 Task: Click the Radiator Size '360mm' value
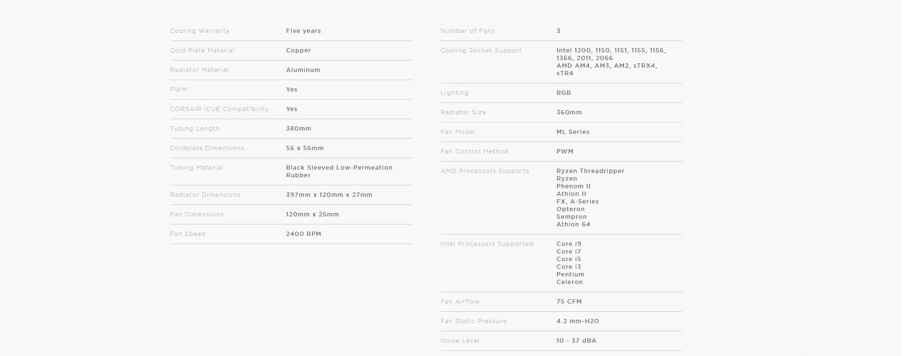pos(569,112)
